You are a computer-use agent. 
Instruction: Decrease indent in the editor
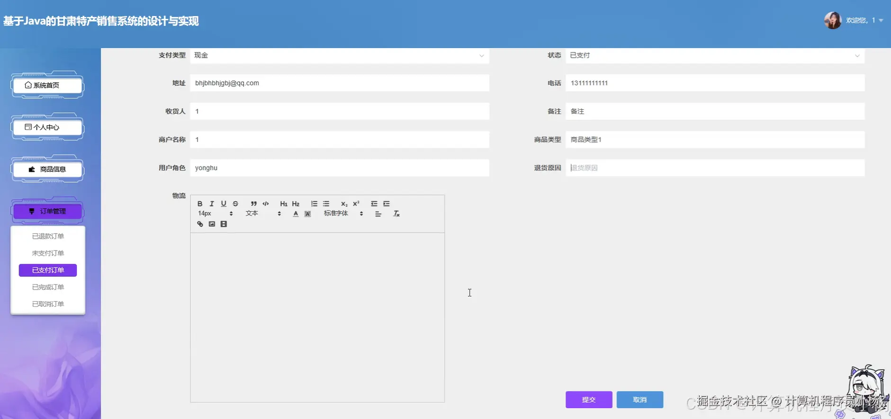pyautogui.click(x=374, y=204)
